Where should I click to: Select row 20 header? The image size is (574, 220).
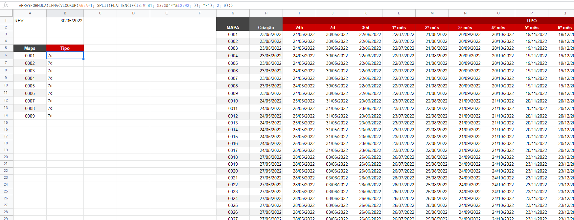6,157
